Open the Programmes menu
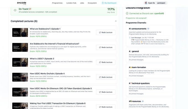Viewport: 188px width, 109px height. pos(57,3)
